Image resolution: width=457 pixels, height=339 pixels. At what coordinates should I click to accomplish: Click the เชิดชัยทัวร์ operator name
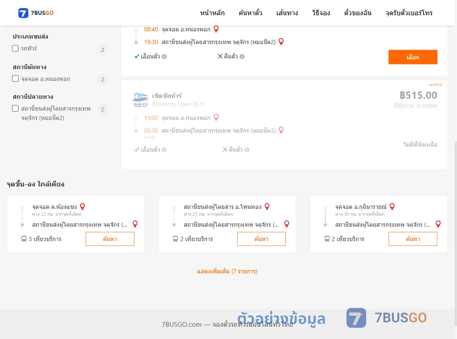pos(167,96)
